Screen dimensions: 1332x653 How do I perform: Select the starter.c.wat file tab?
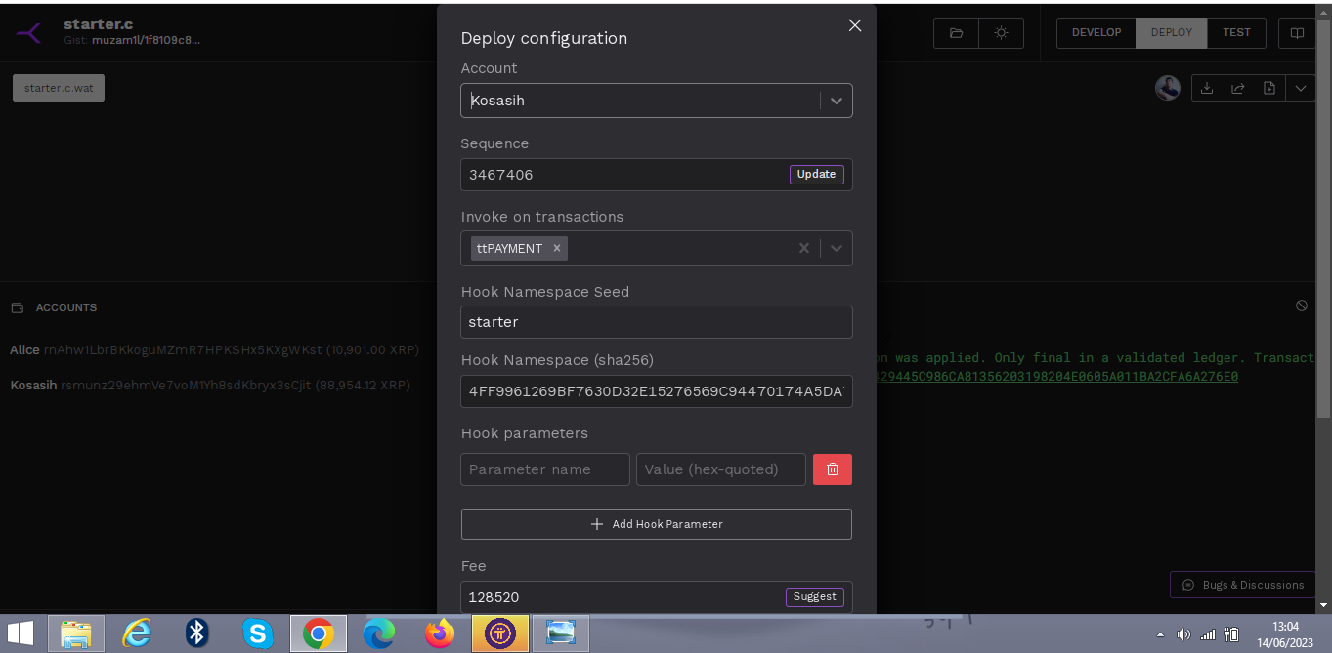(x=59, y=88)
